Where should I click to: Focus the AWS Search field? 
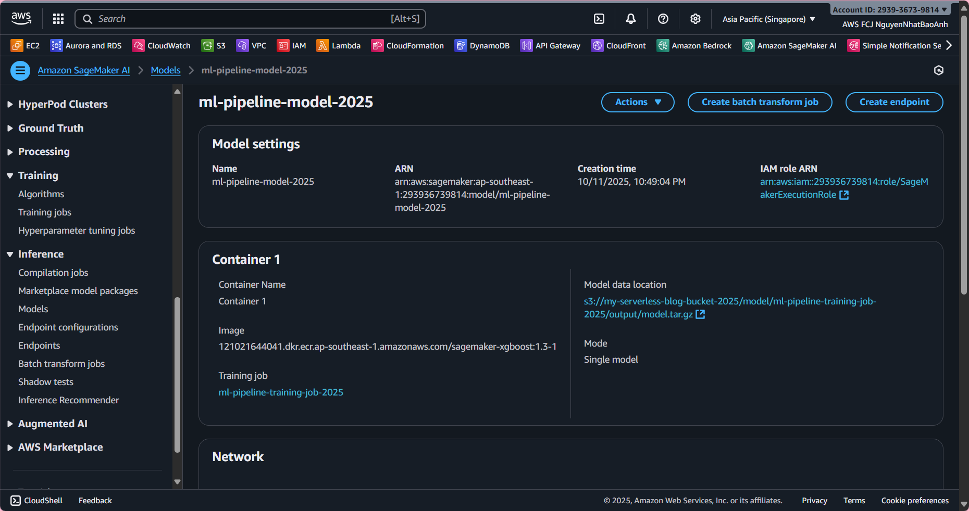(x=251, y=19)
